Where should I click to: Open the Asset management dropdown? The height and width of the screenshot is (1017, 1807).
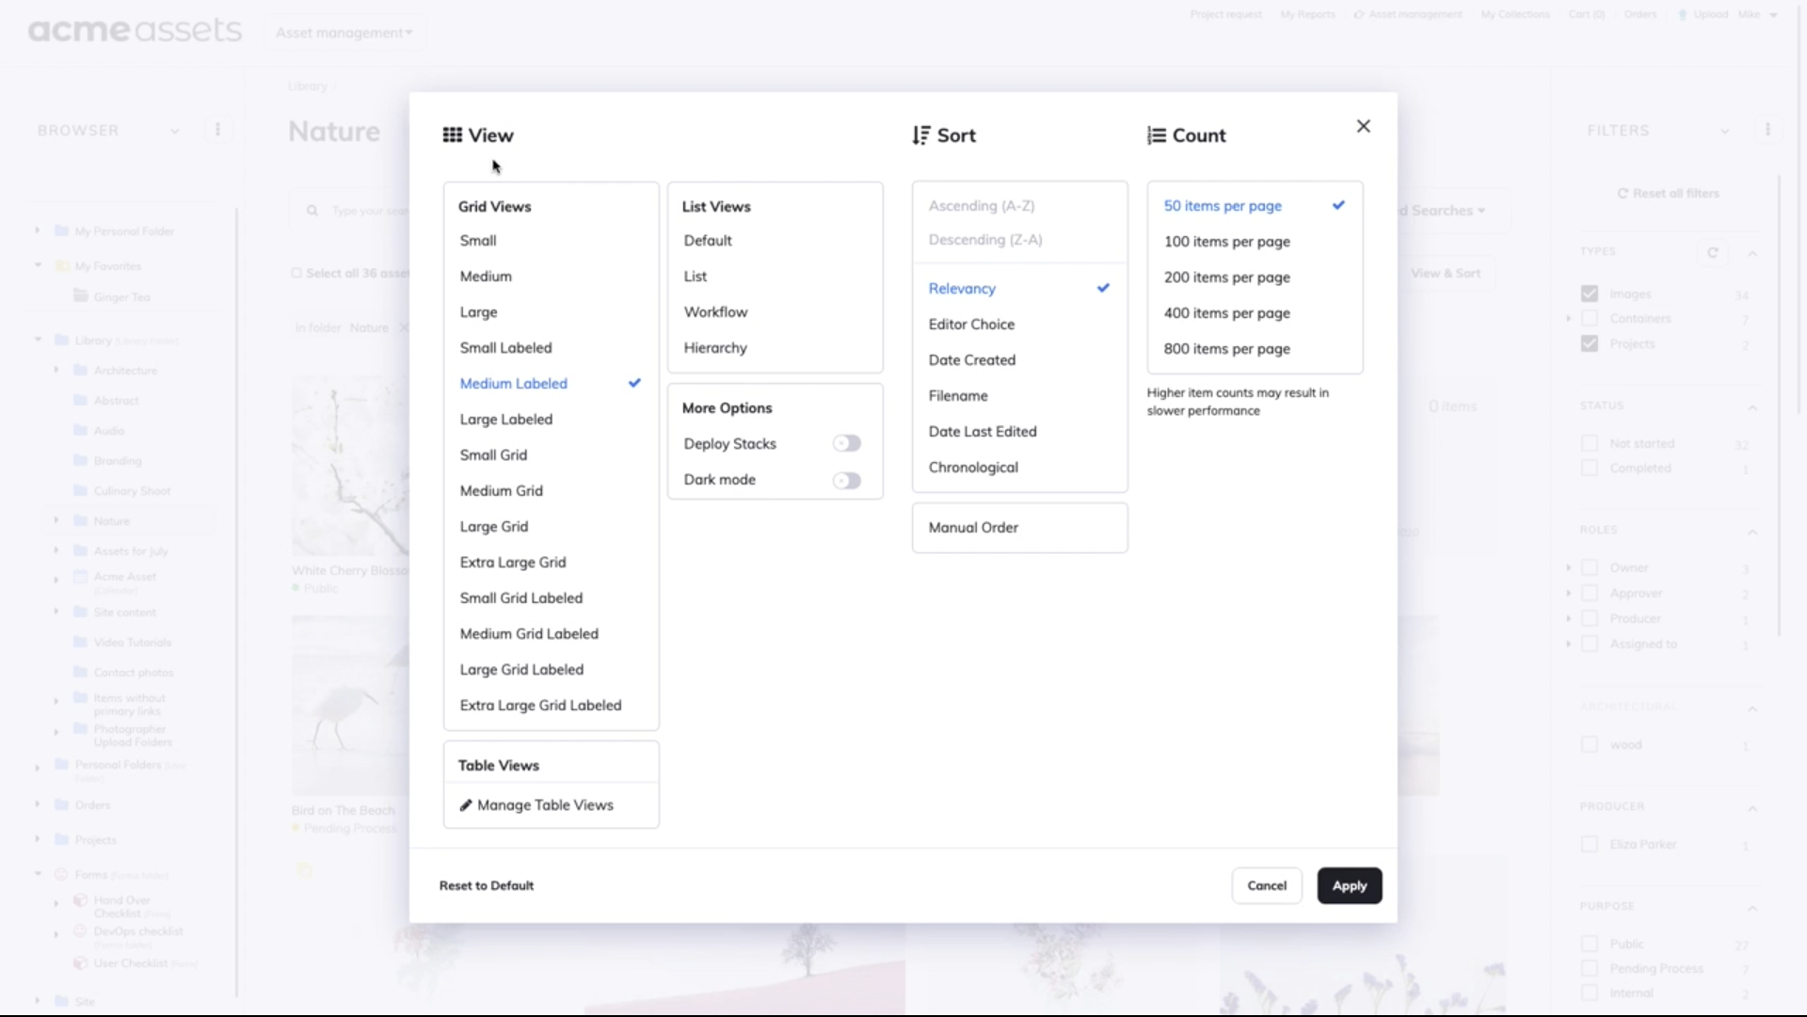[x=344, y=33]
